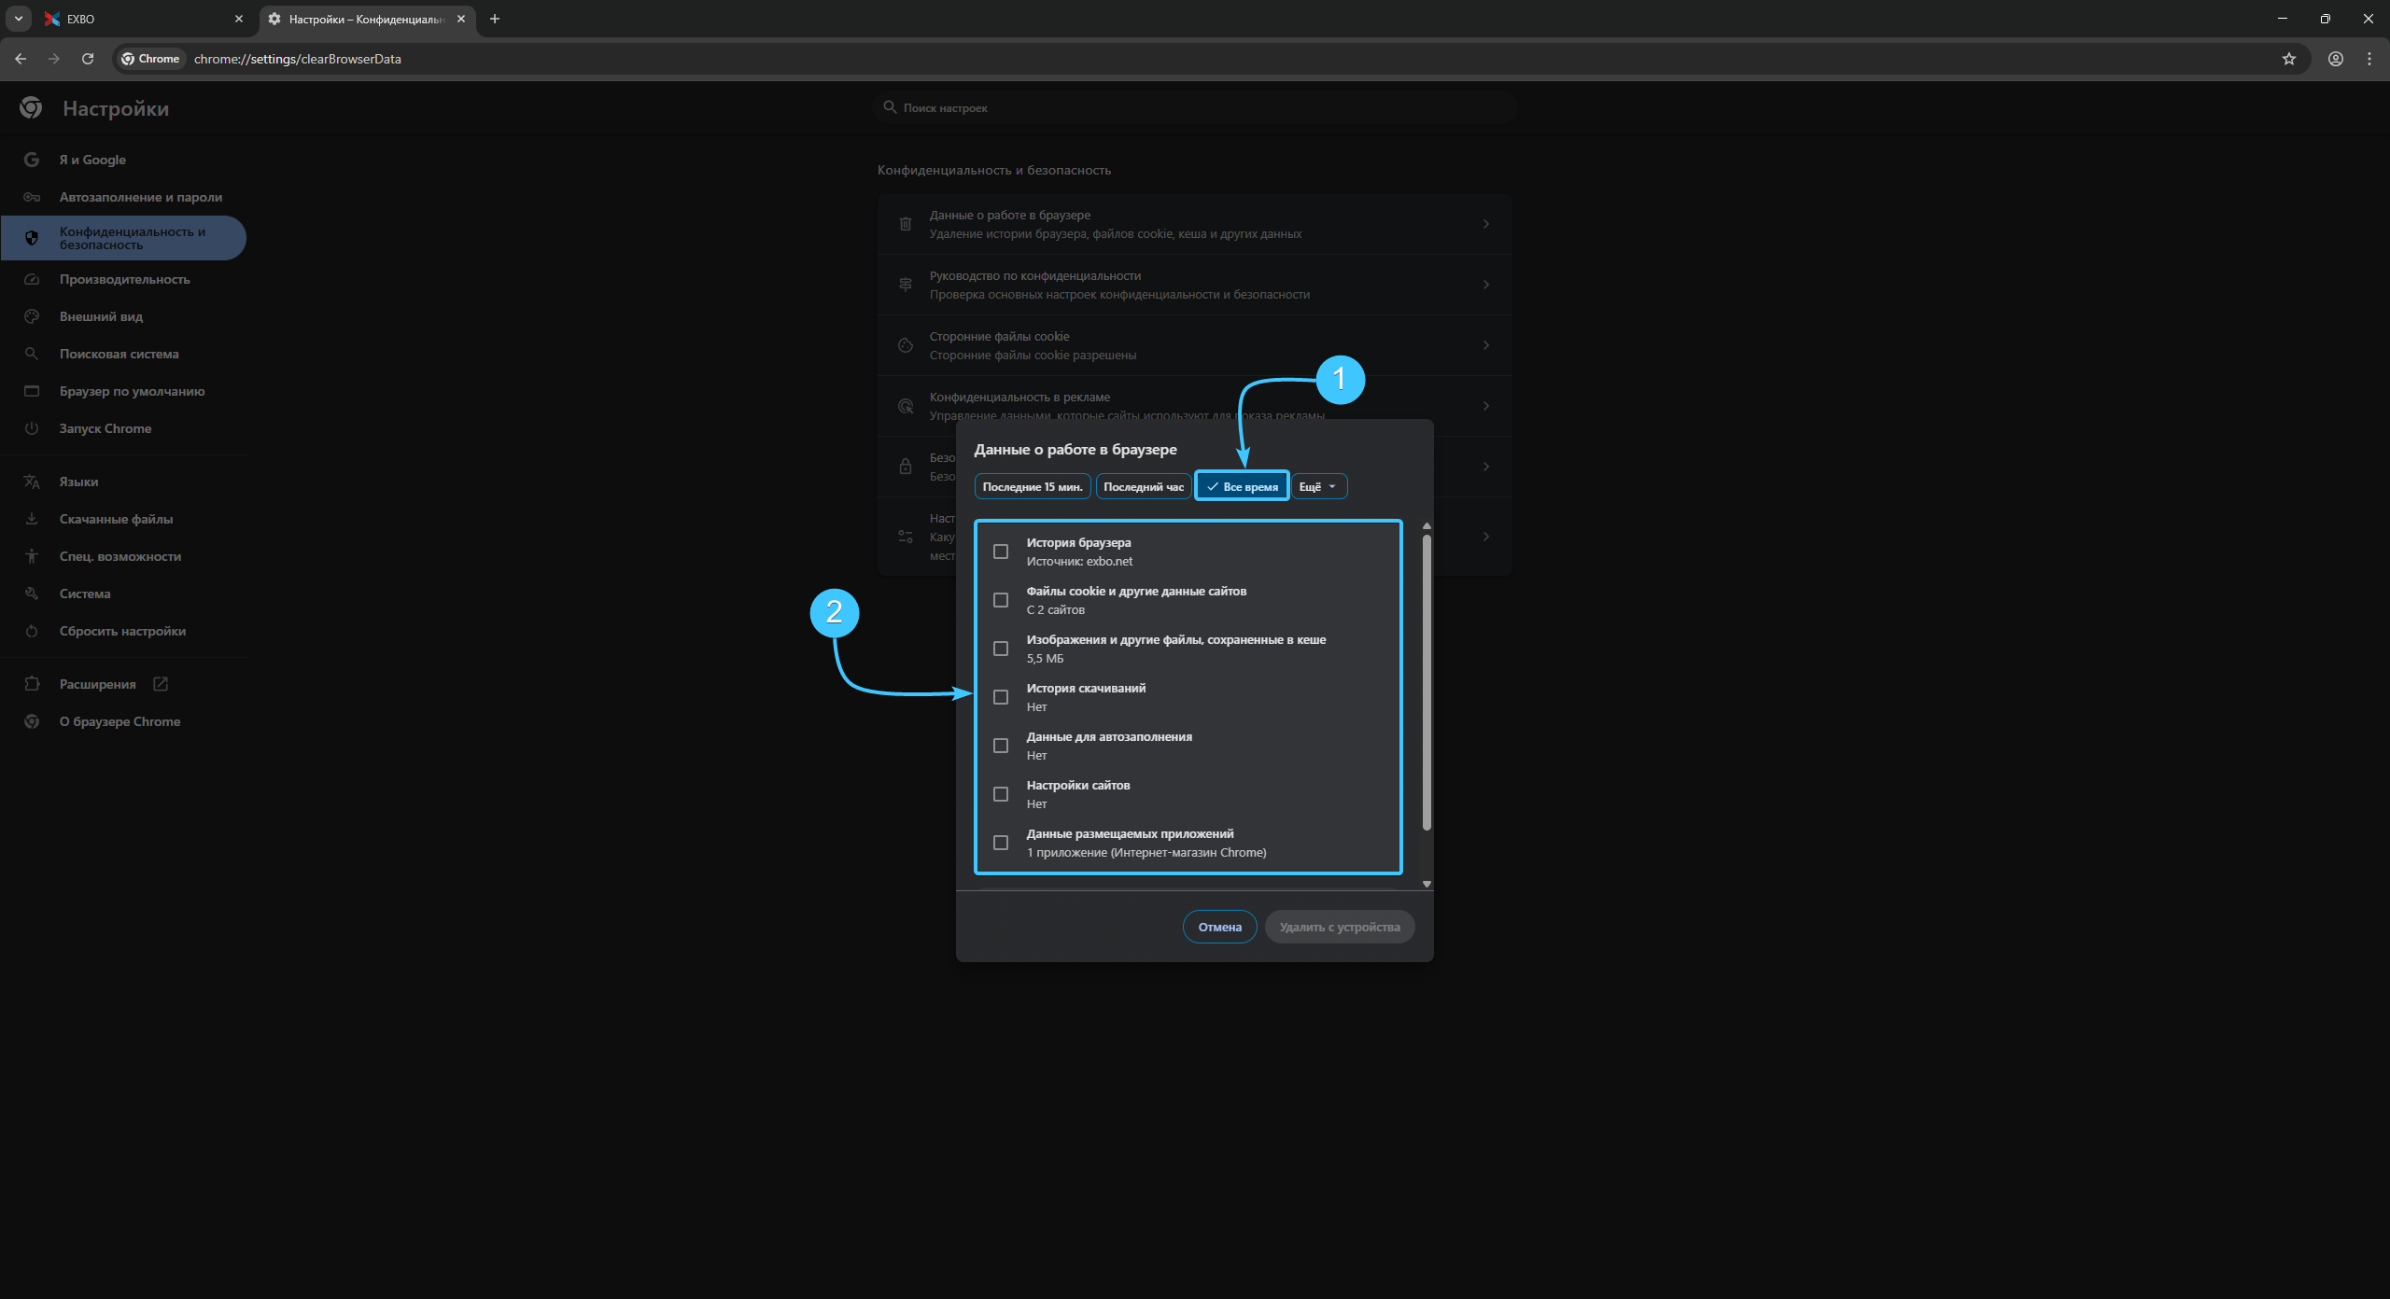
Task: Open the Chrome profile icon
Action: coord(2335,59)
